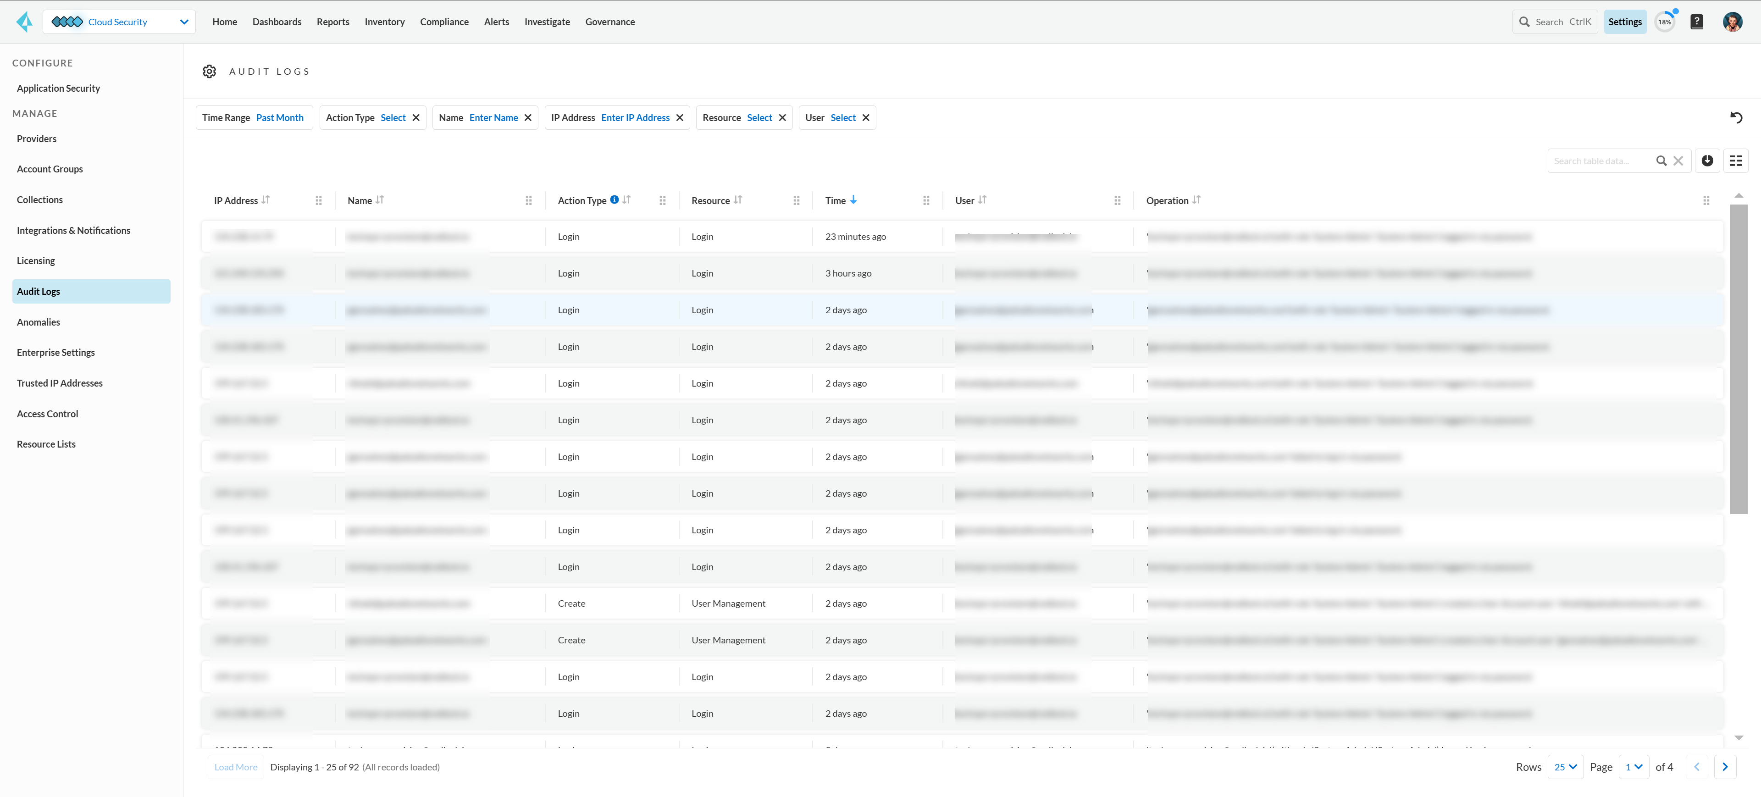The height and width of the screenshot is (797, 1761).
Task: Click the global Search box
Action: (x=1555, y=22)
